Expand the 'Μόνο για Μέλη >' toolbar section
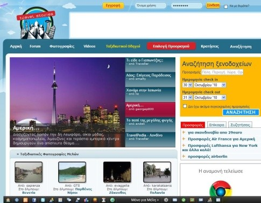 [145, 200]
